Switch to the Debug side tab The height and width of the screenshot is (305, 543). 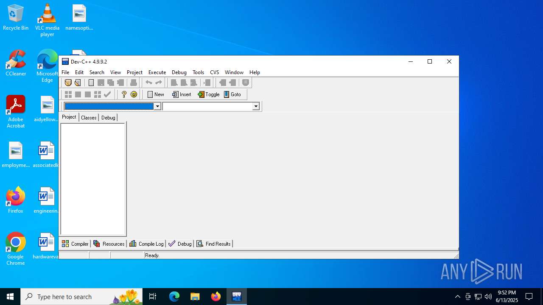pyautogui.click(x=108, y=118)
